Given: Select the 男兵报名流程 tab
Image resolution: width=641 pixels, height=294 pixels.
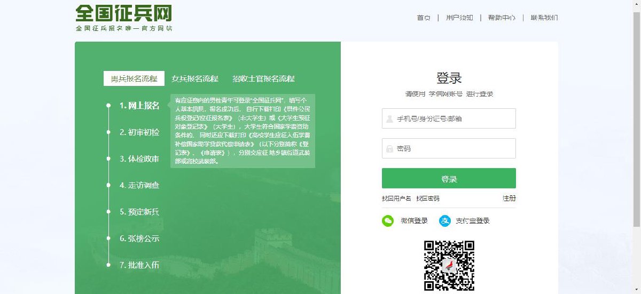Looking at the screenshot, I should click(x=134, y=78).
